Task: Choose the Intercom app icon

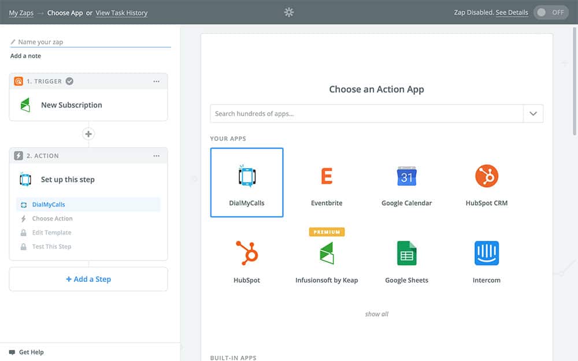Action: coord(486,254)
